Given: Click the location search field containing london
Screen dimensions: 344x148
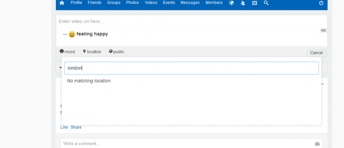Looking at the screenshot, I should pyautogui.click(x=191, y=68).
